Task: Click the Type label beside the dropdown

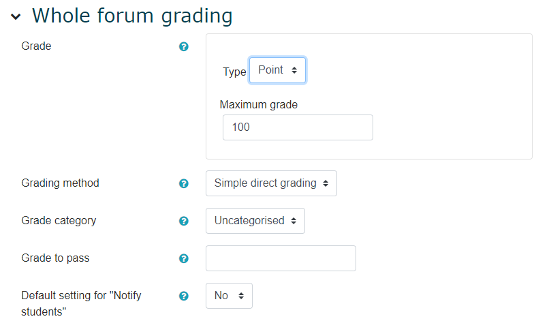Action: pos(234,72)
